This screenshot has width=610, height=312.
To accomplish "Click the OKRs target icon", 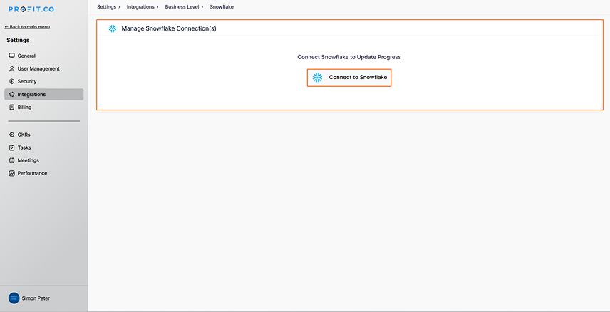I will pos(11,135).
